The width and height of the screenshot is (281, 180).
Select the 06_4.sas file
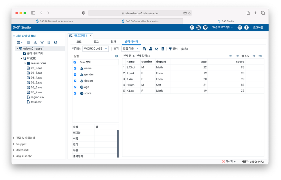[36, 78]
